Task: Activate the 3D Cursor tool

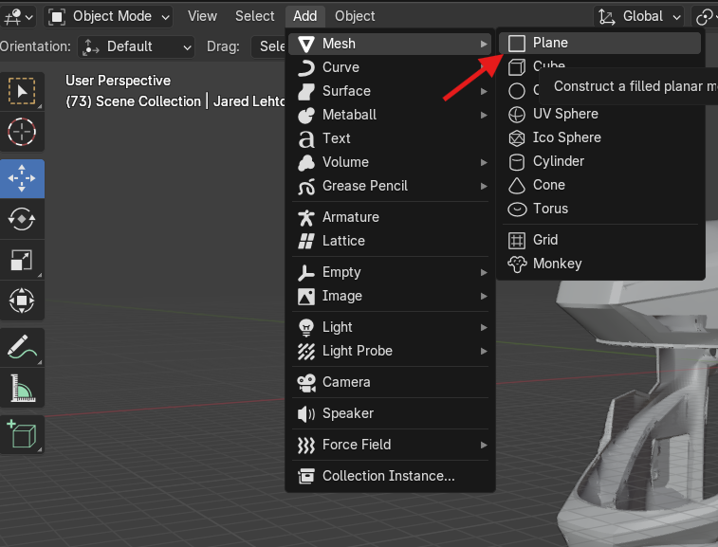Action: (x=22, y=132)
